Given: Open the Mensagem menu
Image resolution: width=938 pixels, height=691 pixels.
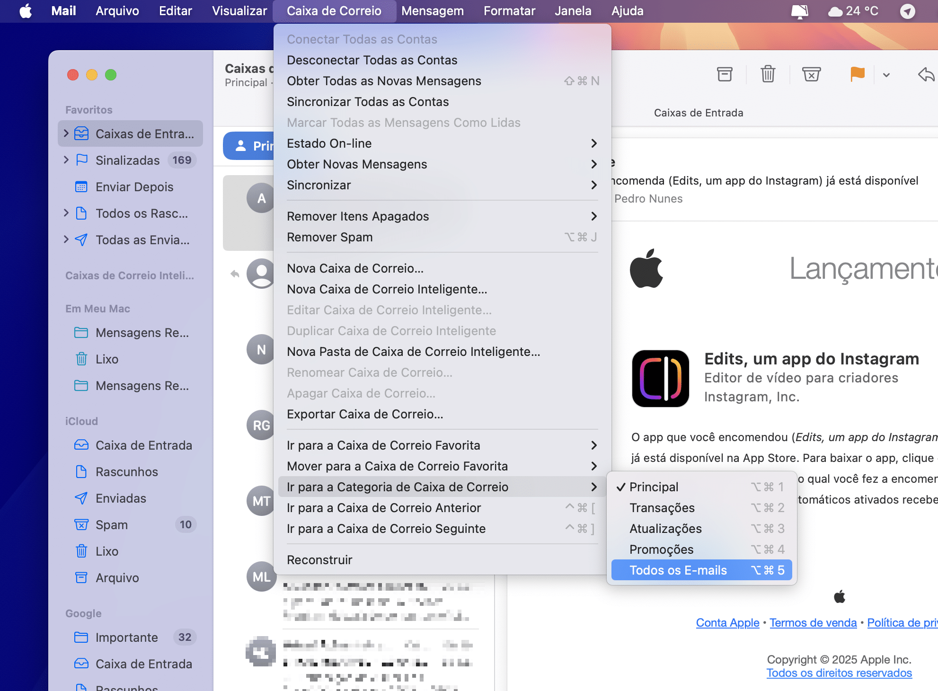Looking at the screenshot, I should coord(433,11).
